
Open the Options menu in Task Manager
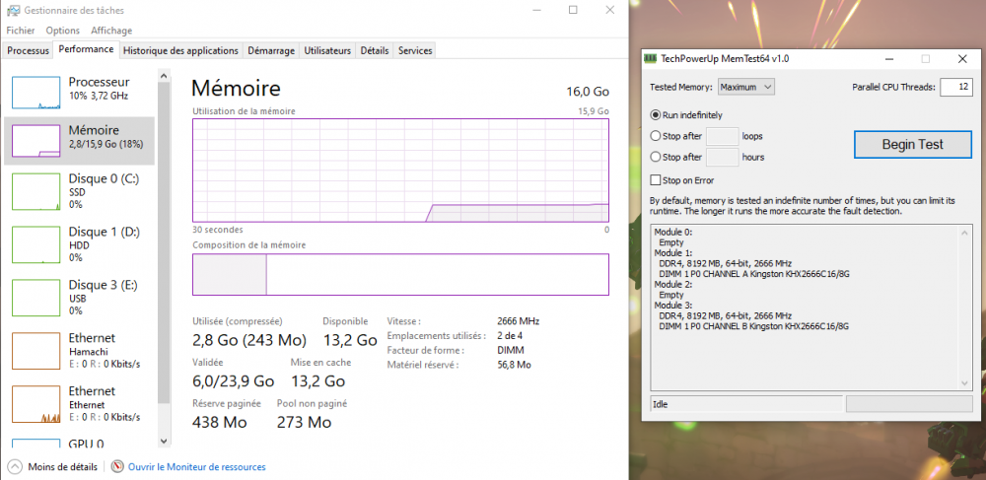click(63, 31)
